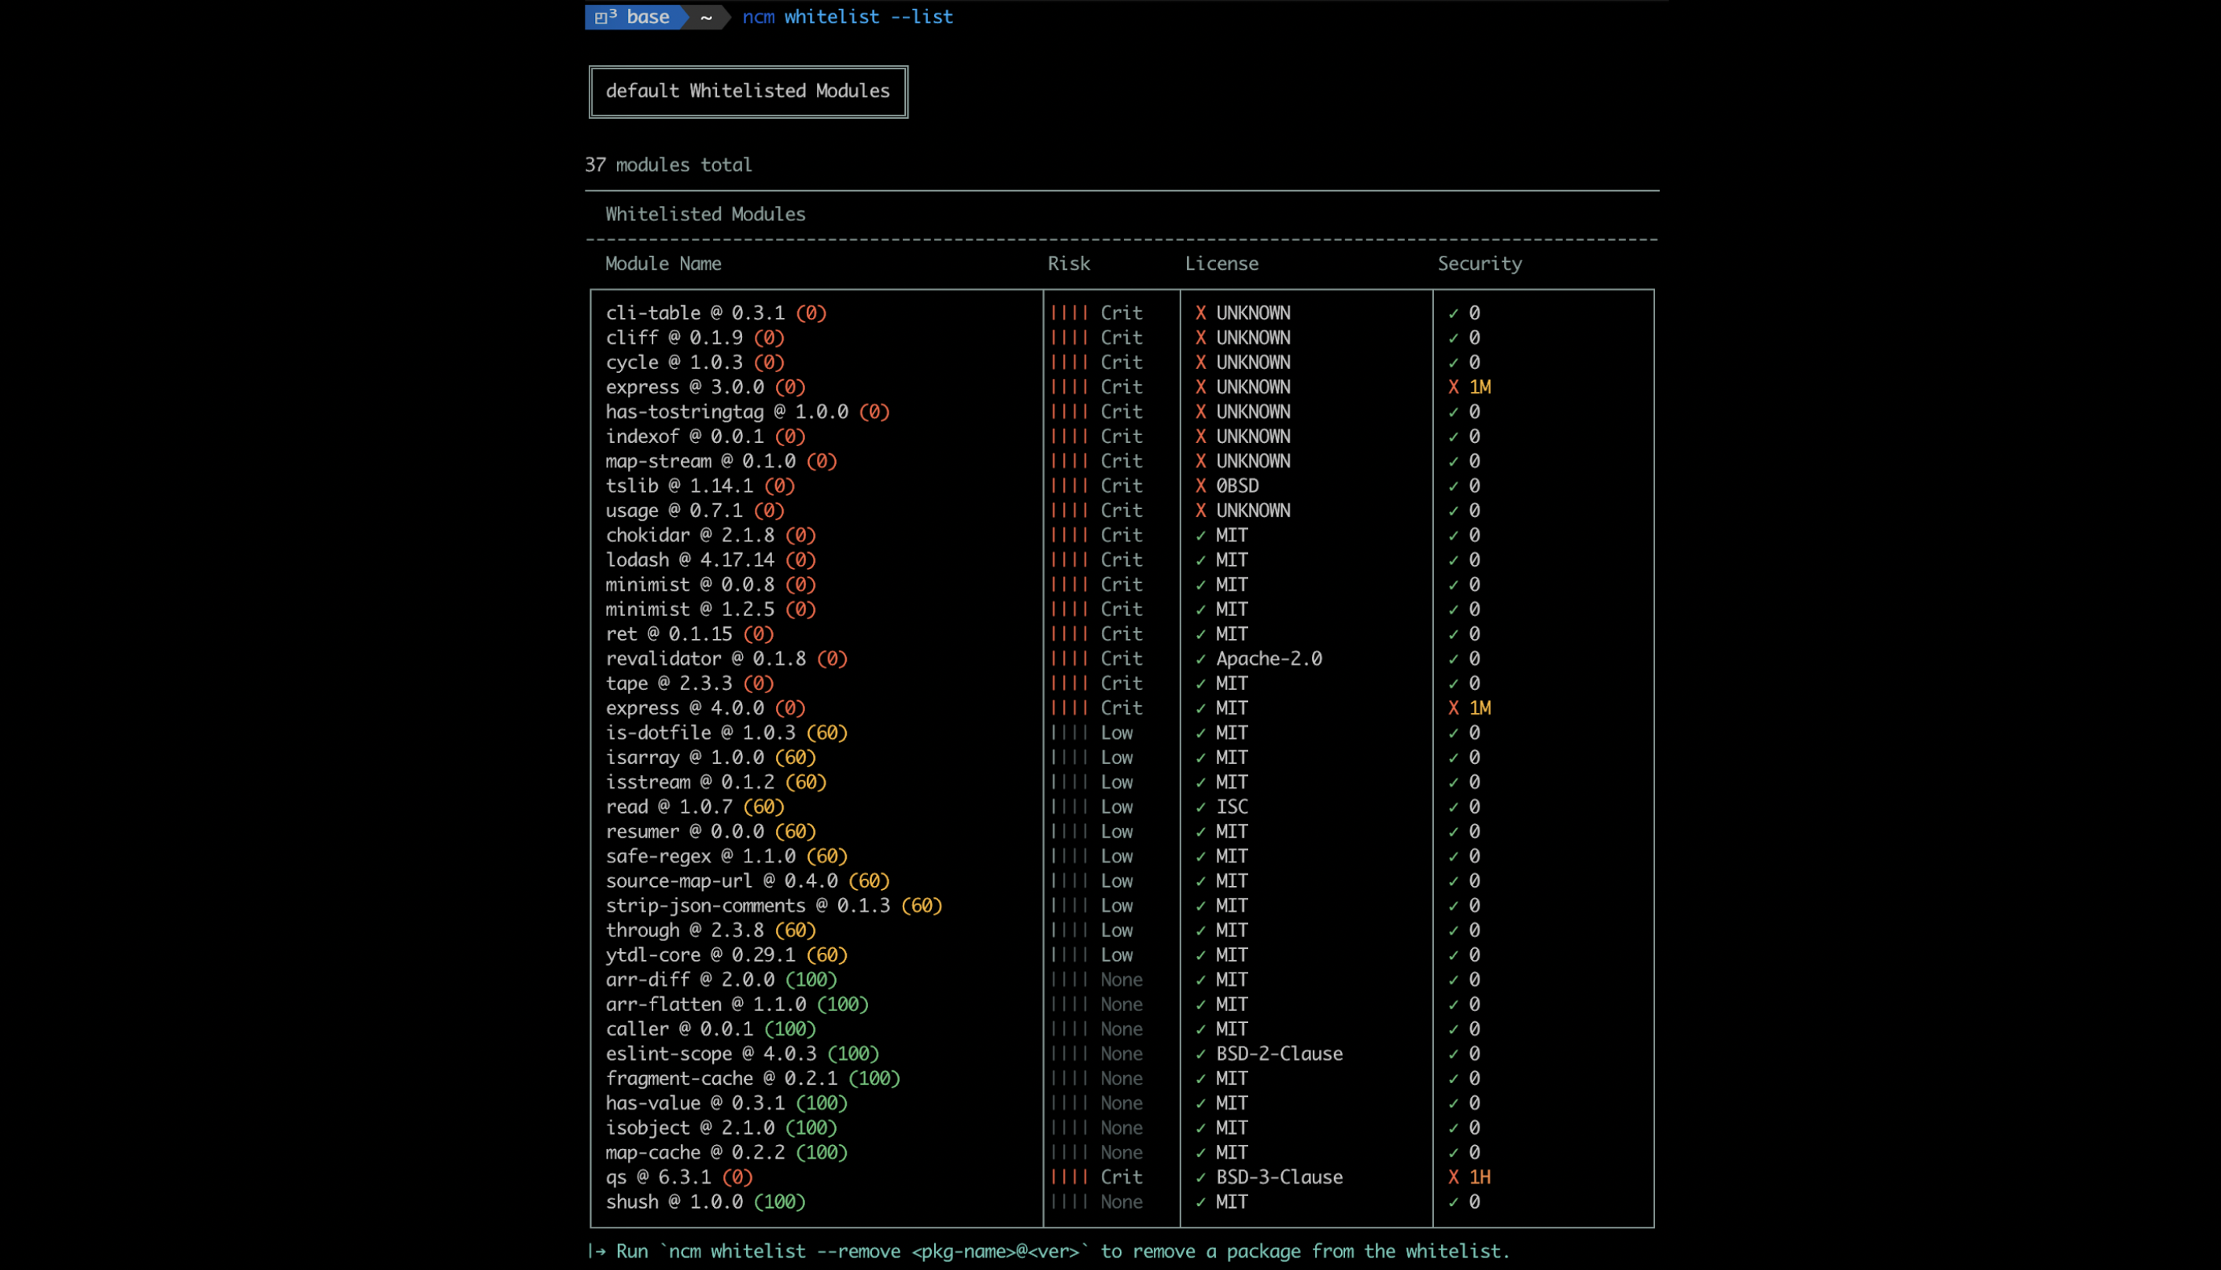Click the 'ncm whitelist --remove' hint line
2221x1270 pixels.
(x=1048, y=1252)
